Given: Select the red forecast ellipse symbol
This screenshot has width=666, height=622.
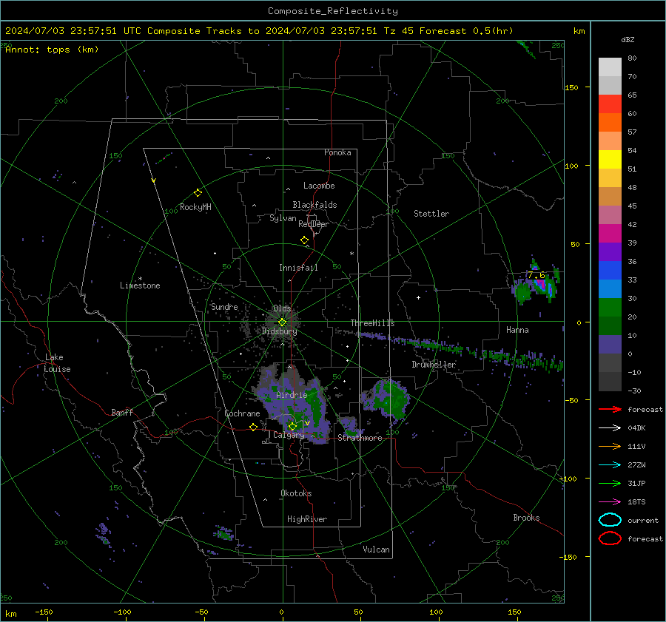Looking at the screenshot, I should [x=610, y=538].
